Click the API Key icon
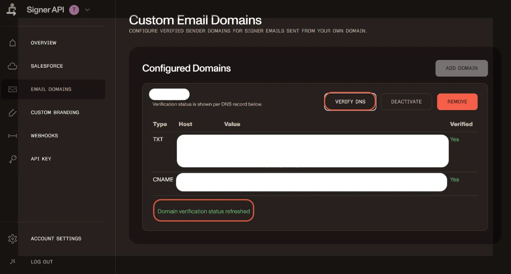This screenshot has width=511, height=274. click(x=13, y=159)
